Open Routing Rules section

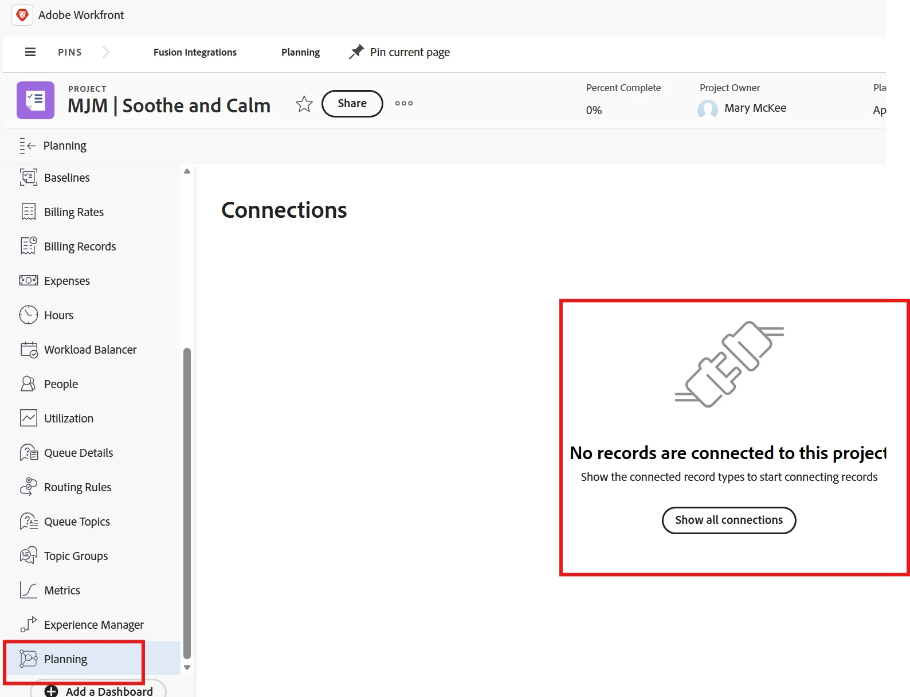point(77,487)
